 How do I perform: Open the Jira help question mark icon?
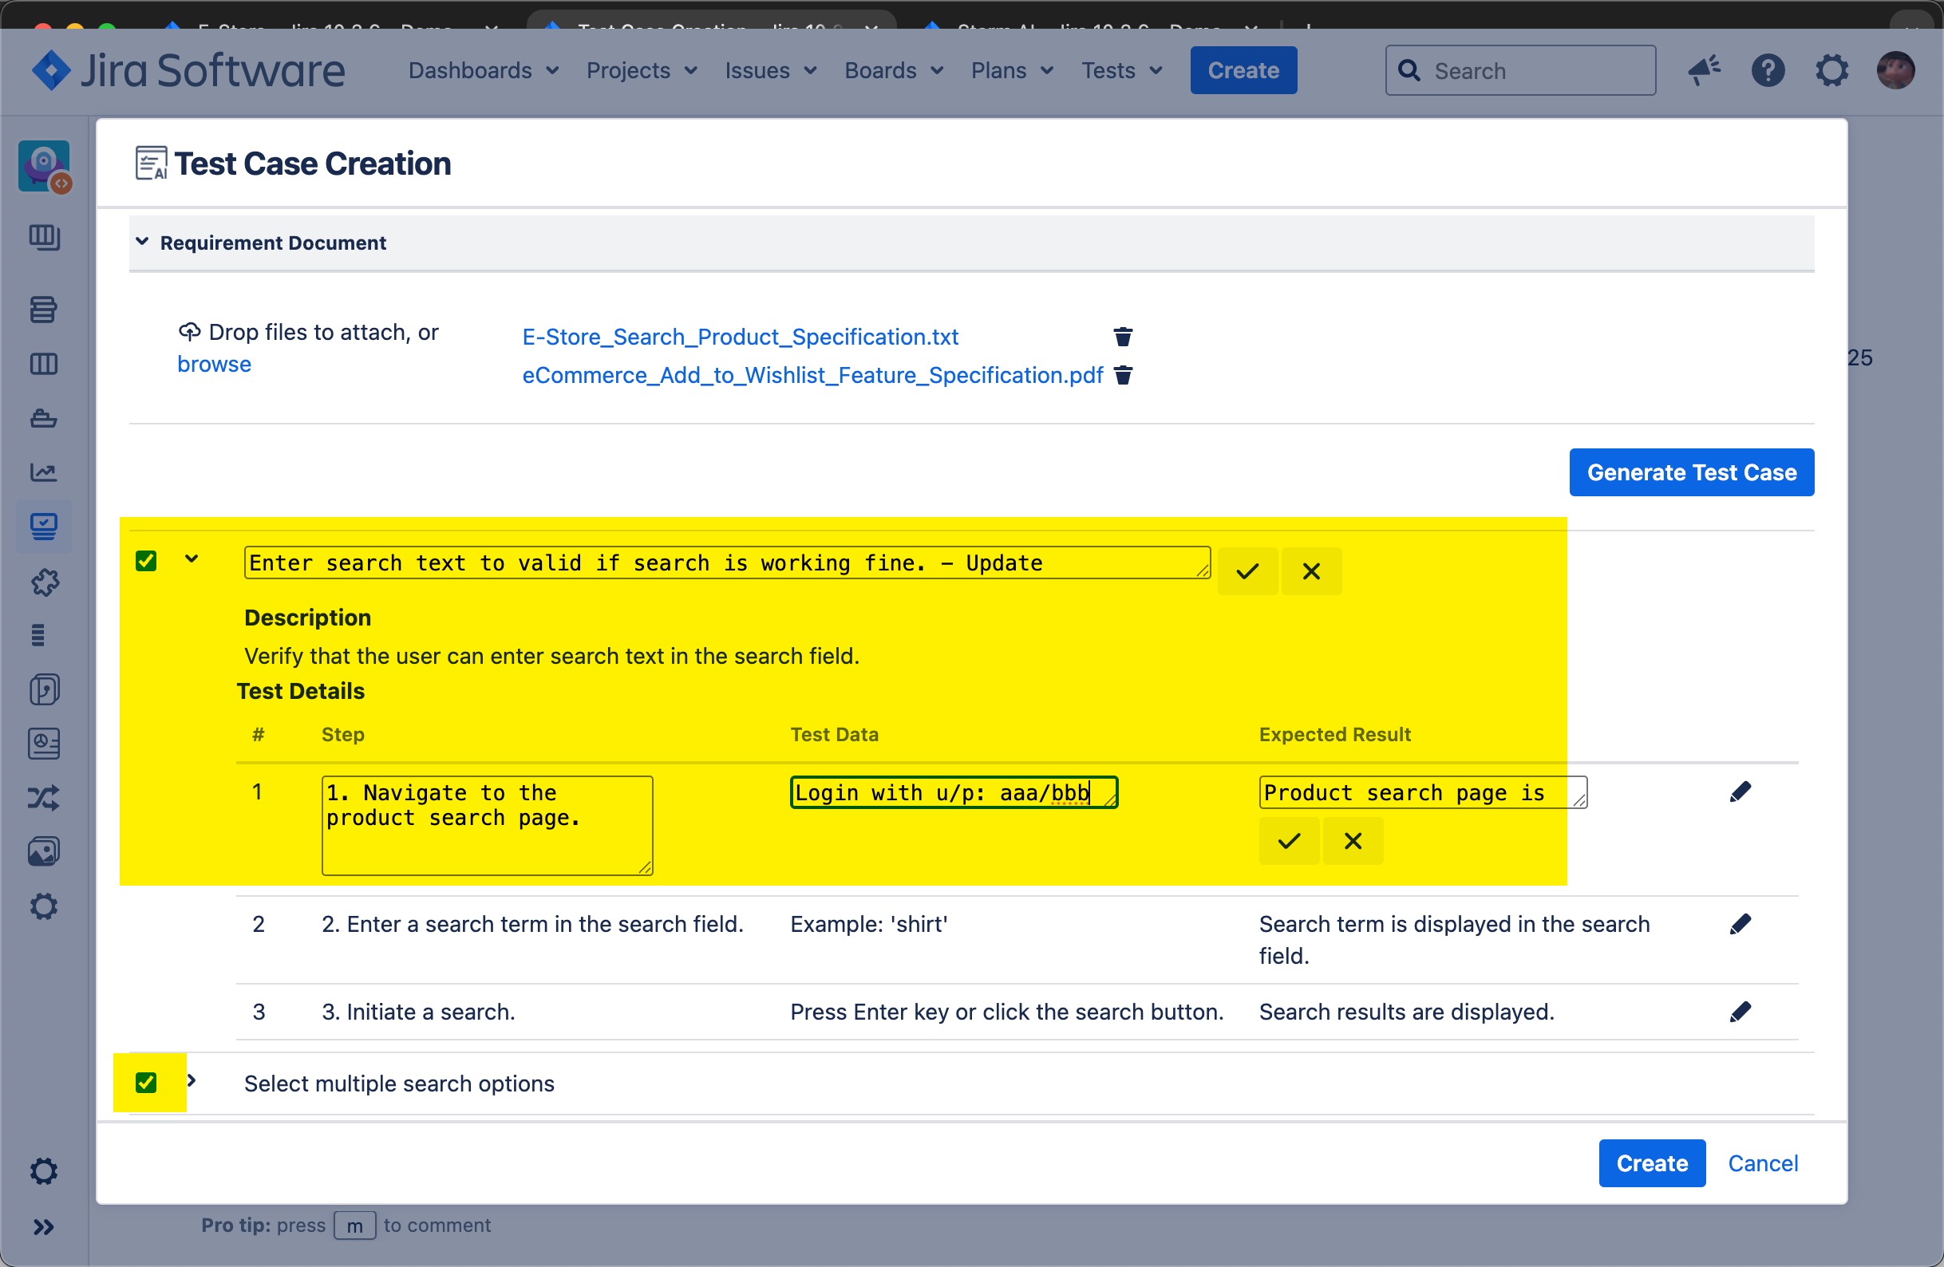click(x=1768, y=70)
